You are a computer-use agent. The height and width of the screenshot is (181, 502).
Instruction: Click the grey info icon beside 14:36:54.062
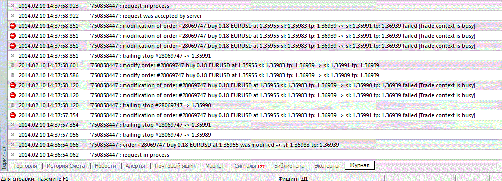point(13,154)
